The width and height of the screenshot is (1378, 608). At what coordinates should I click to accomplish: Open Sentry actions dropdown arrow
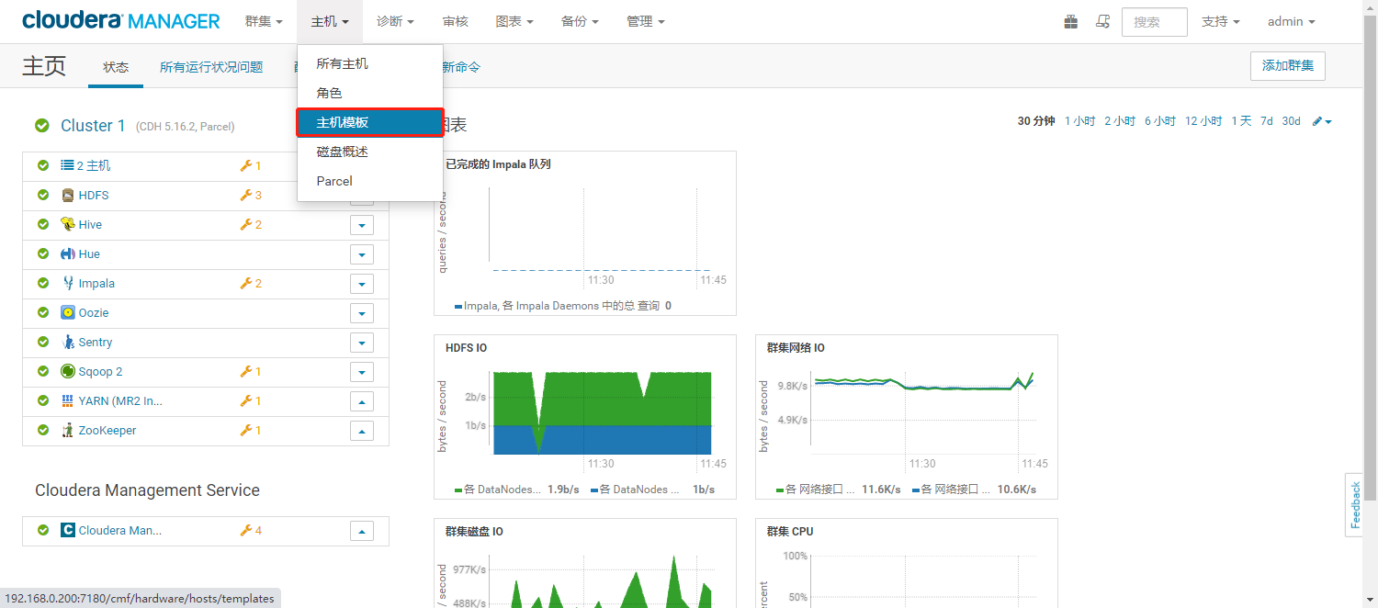362,343
